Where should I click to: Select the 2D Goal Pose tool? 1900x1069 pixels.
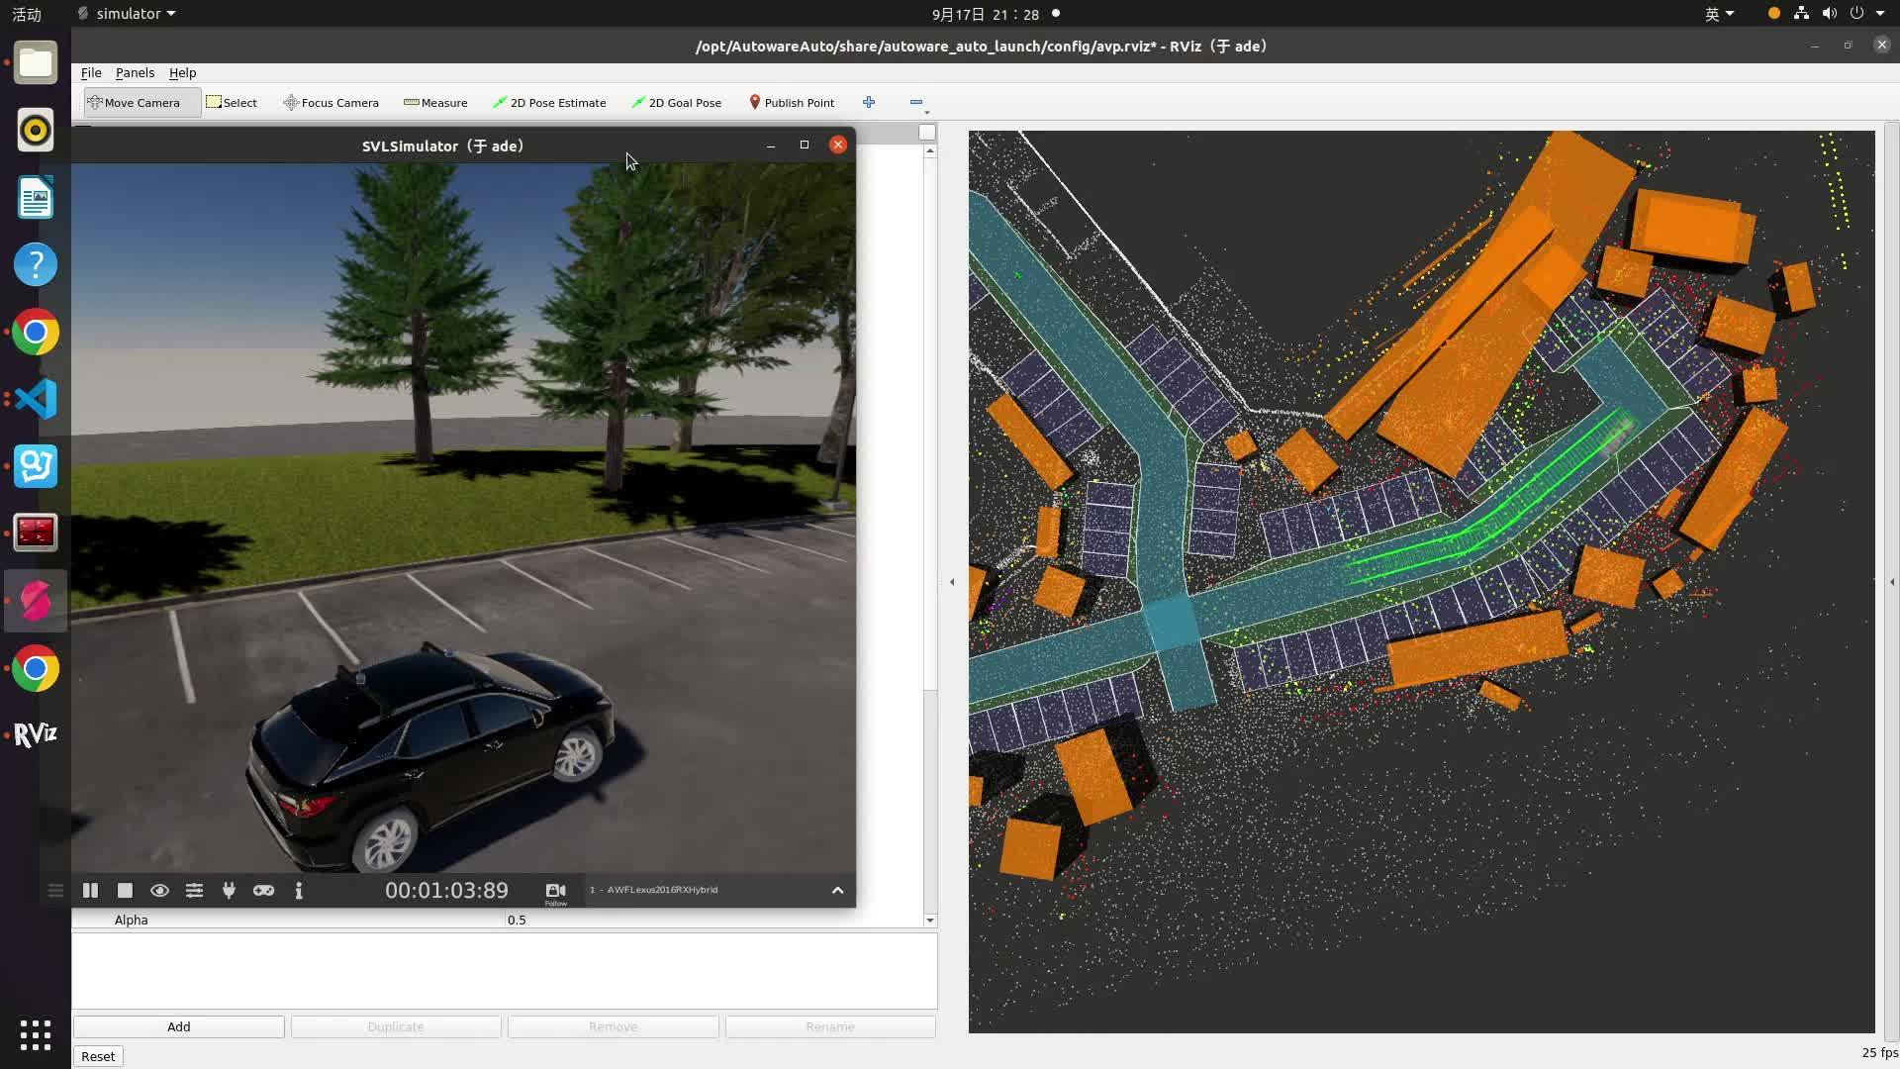click(x=677, y=102)
